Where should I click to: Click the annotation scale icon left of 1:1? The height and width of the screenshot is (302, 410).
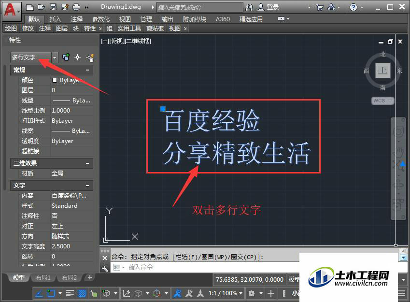(200, 293)
